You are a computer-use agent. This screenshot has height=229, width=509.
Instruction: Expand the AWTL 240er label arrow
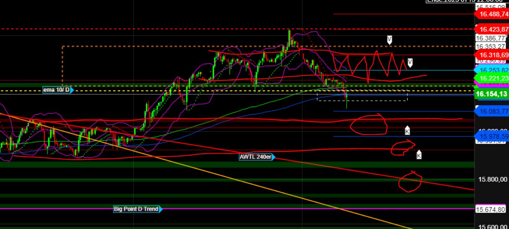pos(274,157)
